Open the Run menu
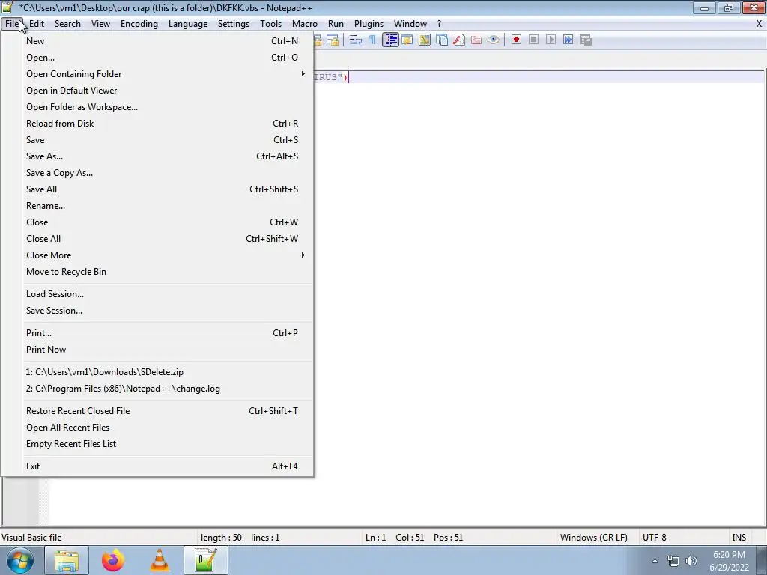Viewport: 767px width, 575px height. 336,24
